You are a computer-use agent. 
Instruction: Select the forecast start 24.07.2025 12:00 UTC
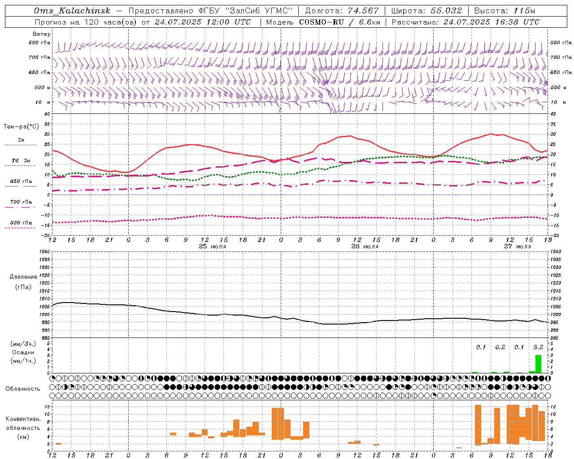pyautogui.click(x=203, y=22)
